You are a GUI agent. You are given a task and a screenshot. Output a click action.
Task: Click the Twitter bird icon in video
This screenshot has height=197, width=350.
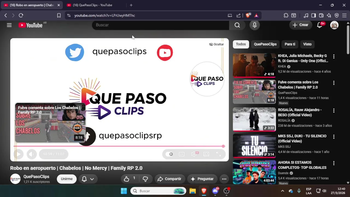tap(75, 52)
